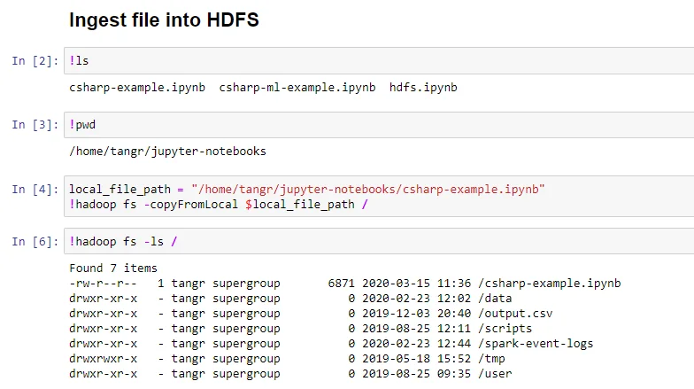
Task: Click inside the !ls code cell
Action: pyautogui.click(x=354, y=60)
